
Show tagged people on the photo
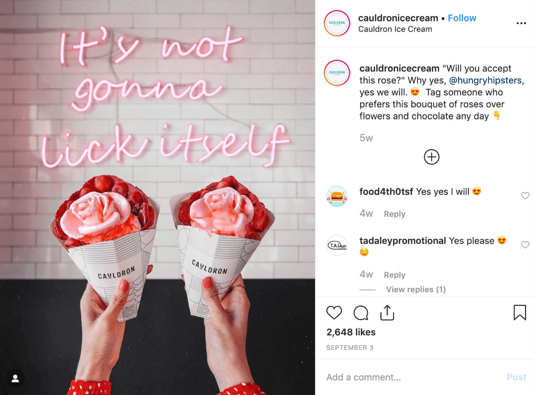pos(15,379)
